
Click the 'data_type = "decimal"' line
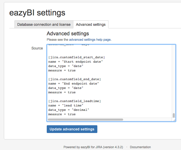[69, 110]
